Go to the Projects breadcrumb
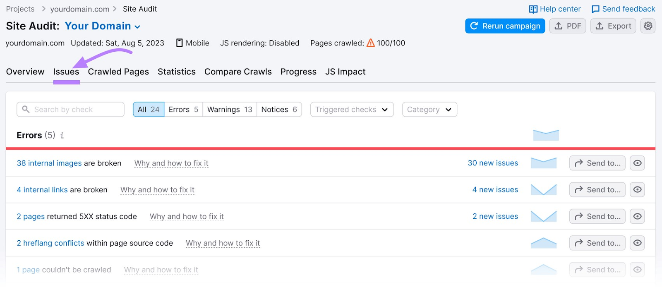The image size is (662, 287). click(x=20, y=9)
